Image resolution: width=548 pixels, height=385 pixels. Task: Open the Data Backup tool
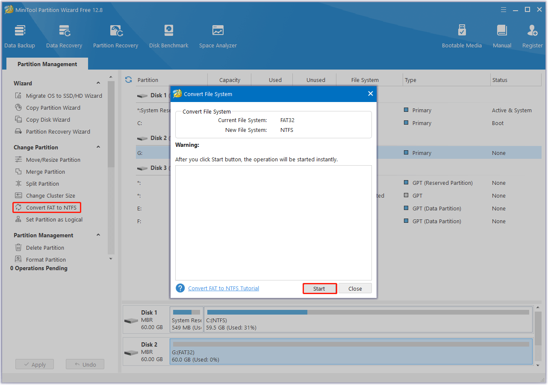20,36
